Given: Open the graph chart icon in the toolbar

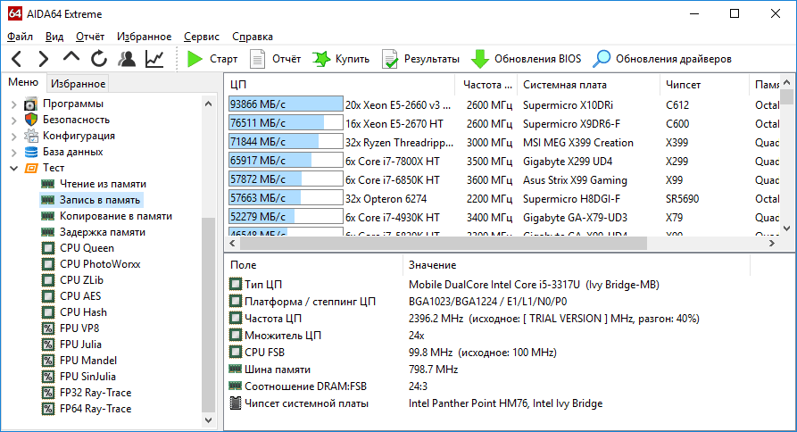Looking at the screenshot, I should [154, 59].
